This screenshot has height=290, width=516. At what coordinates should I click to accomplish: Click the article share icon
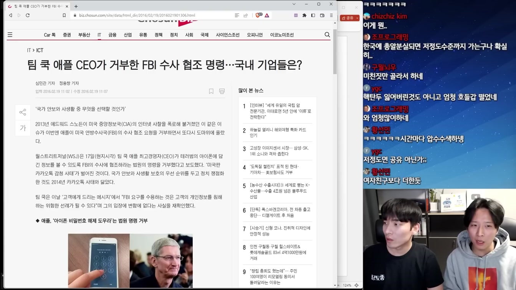tap(23, 112)
